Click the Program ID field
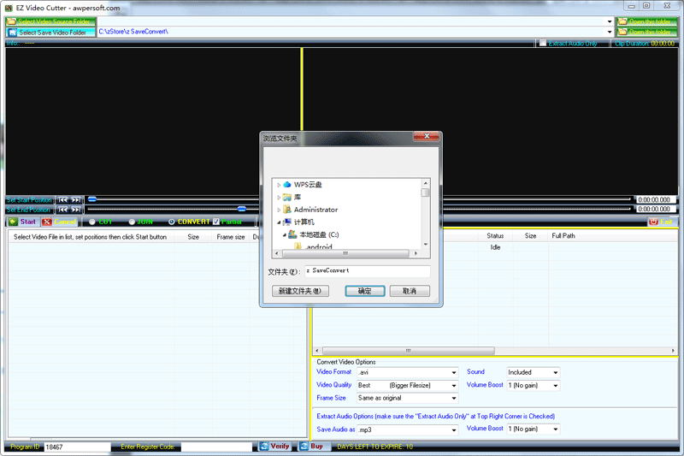Screen dimensions: 684x456 77,447
